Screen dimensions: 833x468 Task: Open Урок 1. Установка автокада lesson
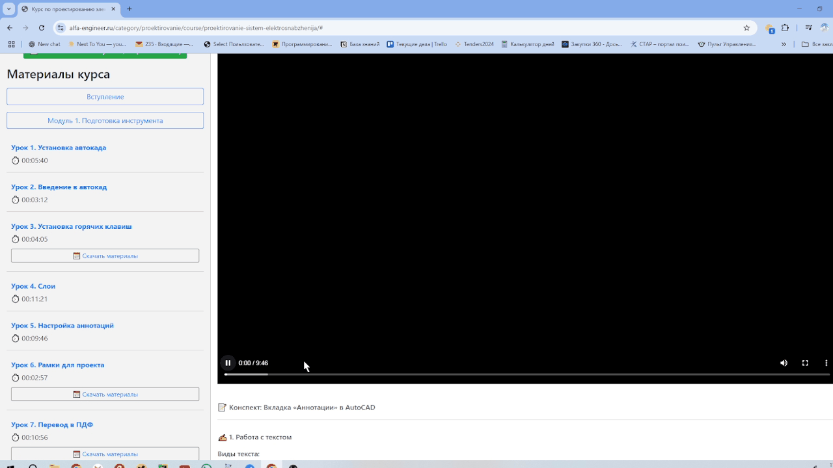59,148
